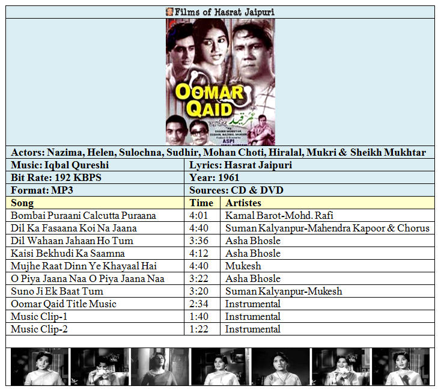438x389 pixels.
Task: Open the sixth film still thumbnail
Action: point(341,366)
